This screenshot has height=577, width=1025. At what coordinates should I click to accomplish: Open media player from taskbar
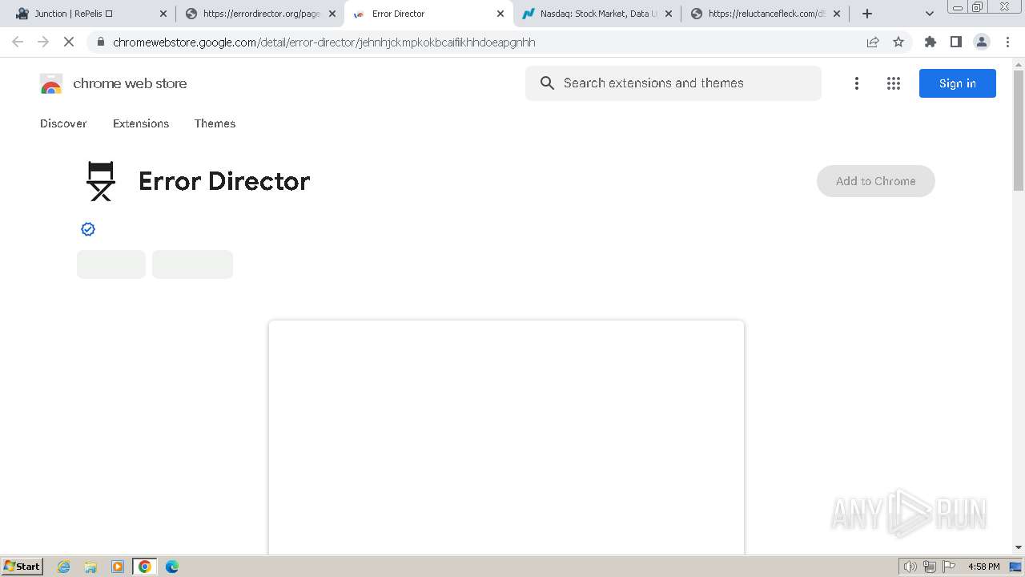(118, 567)
